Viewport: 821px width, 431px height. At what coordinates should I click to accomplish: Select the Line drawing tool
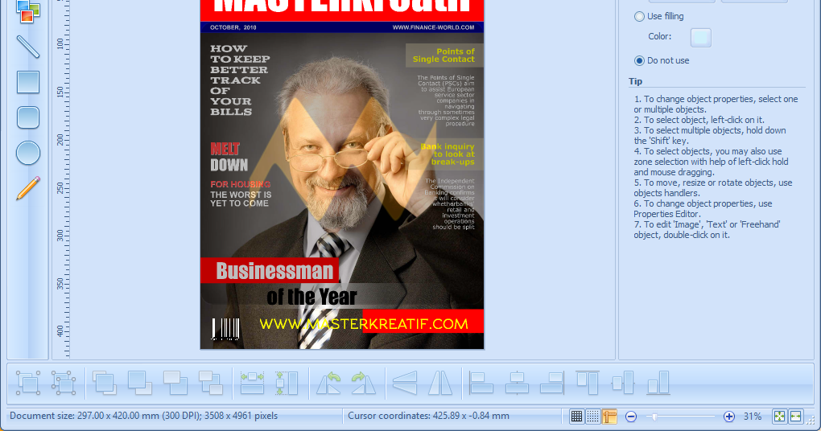27,47
